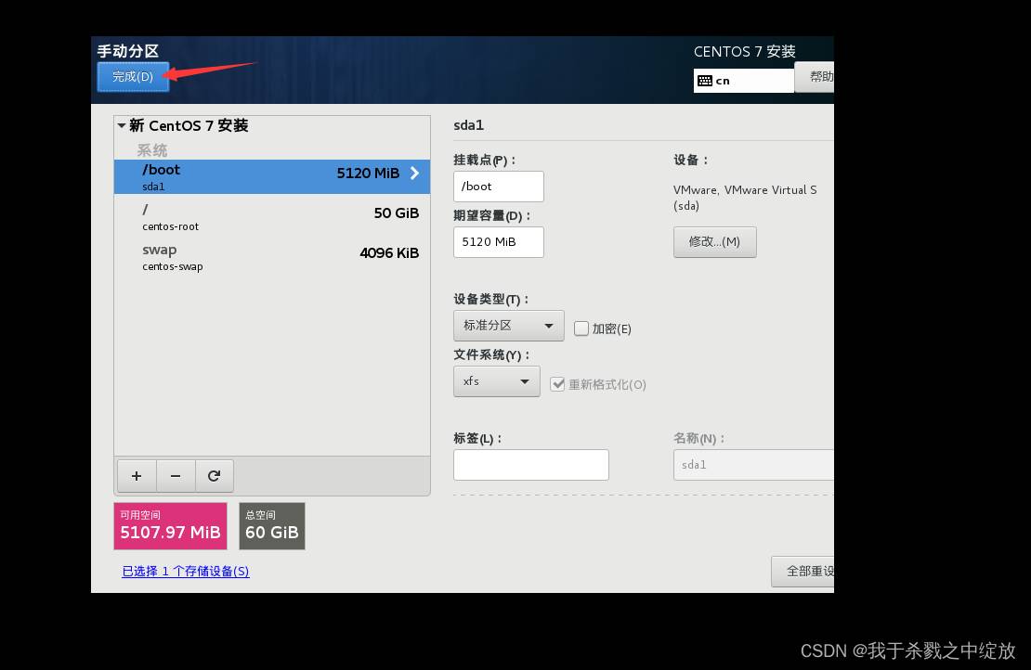Click the reload storage configuration icon
The width and height of the screenshot is (1031, 670).
(215, 476)
